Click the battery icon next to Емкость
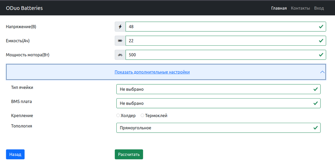Viewport: 335px width, 164px height. pos(120,40)
